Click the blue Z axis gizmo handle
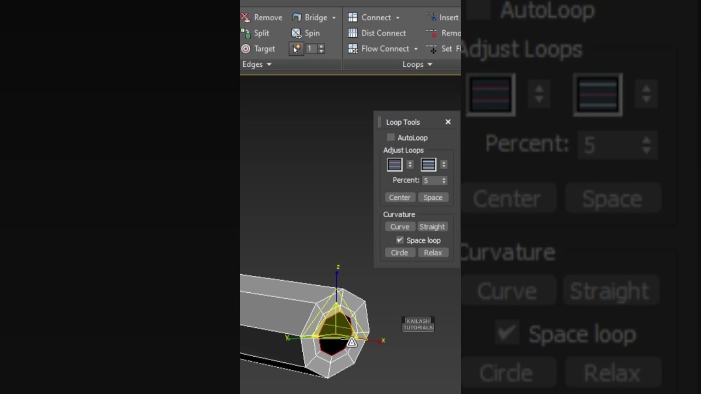The width and height of the screenshot is (701, 394). tap(338, 272)
